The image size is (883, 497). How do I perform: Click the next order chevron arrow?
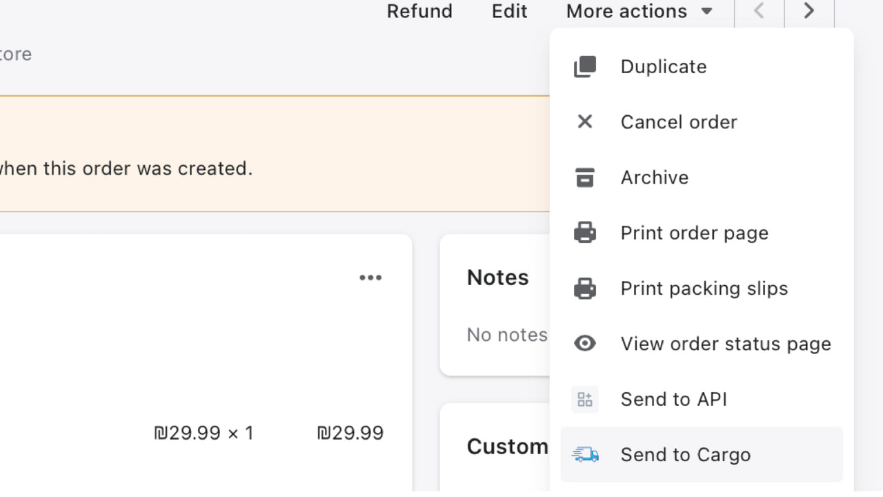point(808,11)
